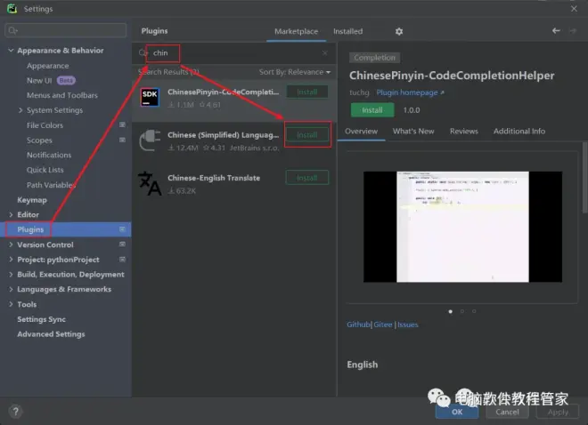
Task: Select the Keymap settings item
Action: click(32, 200)
